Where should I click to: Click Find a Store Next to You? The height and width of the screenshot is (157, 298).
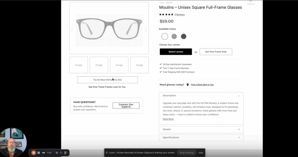coord(202,85)
